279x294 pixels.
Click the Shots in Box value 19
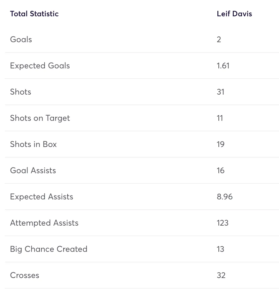[221, 144]
